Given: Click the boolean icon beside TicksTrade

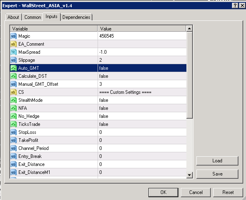Looking at the screenshot, I should (x=14, y=124).
